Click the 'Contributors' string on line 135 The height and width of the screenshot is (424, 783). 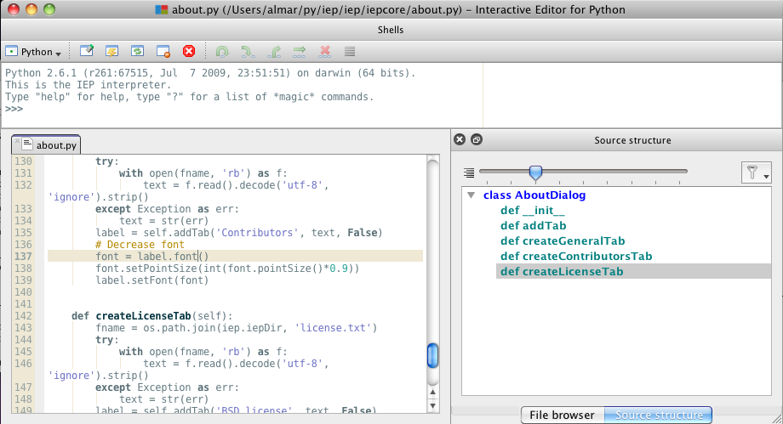(x=257, y=233)
